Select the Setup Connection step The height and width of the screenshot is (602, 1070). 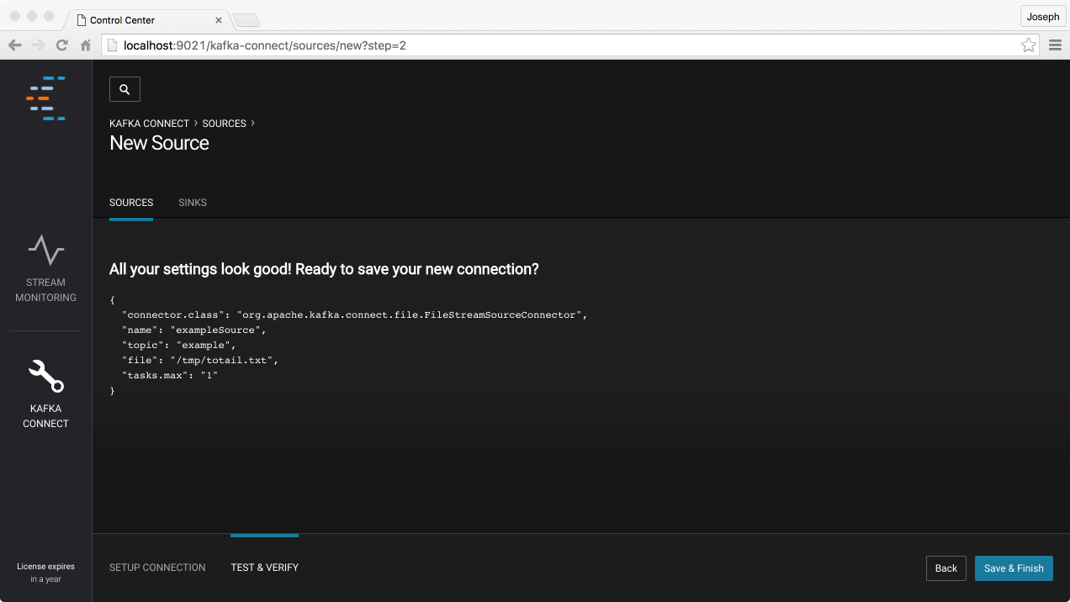point(157,568)
